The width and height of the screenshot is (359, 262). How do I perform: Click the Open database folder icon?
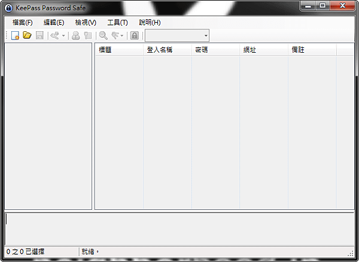click(27, 35)
